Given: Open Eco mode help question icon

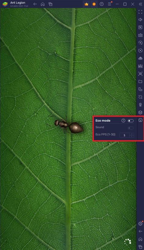Looking at the screenshot, I should (x=123, y=121).
